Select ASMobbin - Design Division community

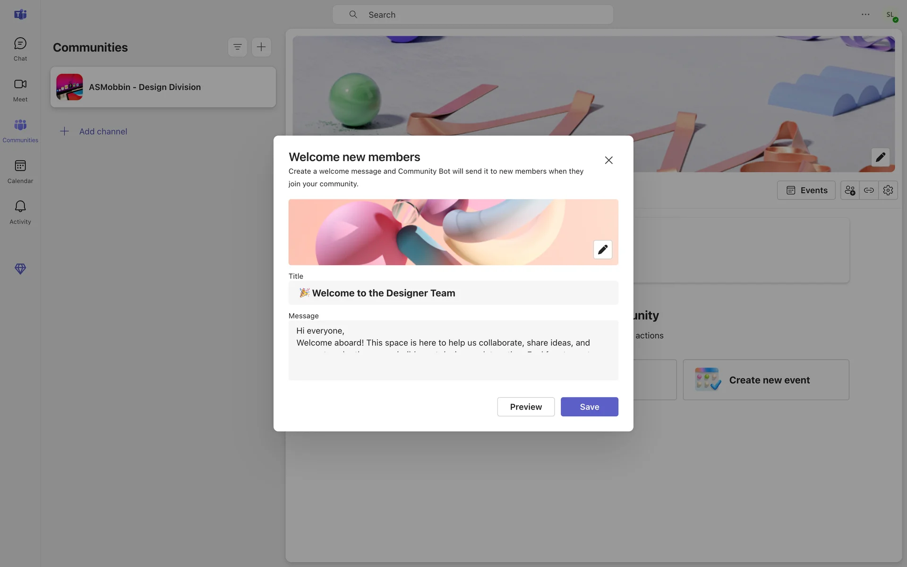(x=163, y=87)
